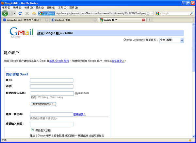Go to the Home page icon
Screen dimensions: 196x143
click(34, 13)
